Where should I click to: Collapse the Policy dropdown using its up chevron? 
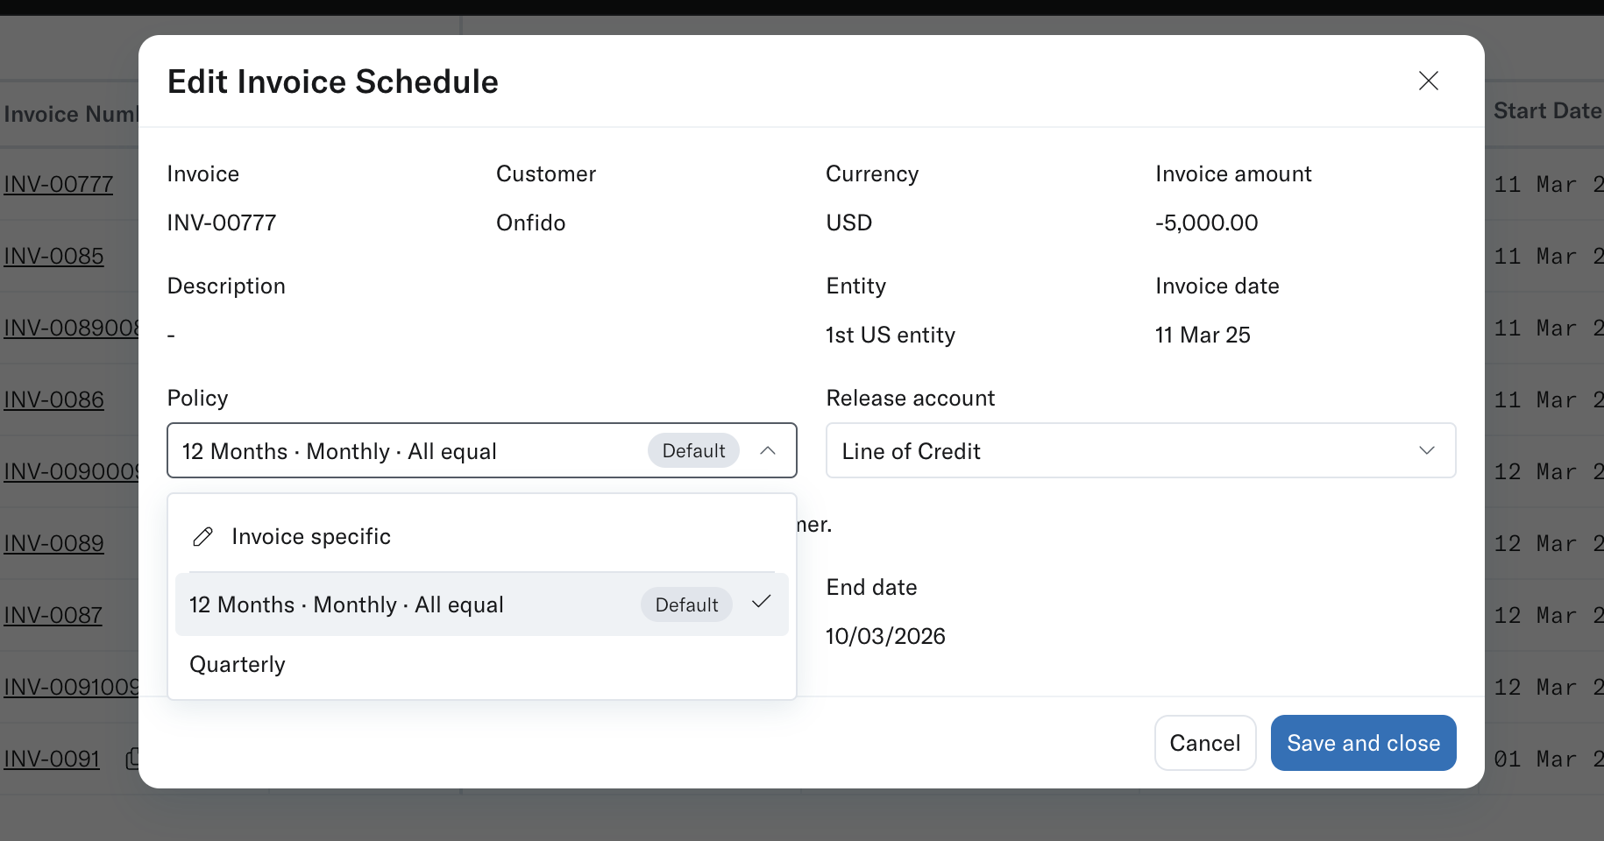[x=768, y=450]
